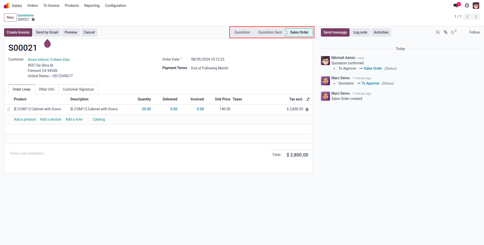Viewport: 484px width, 245px height.
Task: Select the Quotation Sent status stage
Action: pyautogui.click(x=270, y=32)
